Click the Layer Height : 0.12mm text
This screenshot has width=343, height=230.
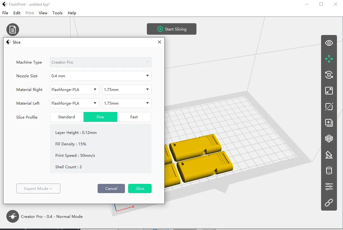coord(76,133)
